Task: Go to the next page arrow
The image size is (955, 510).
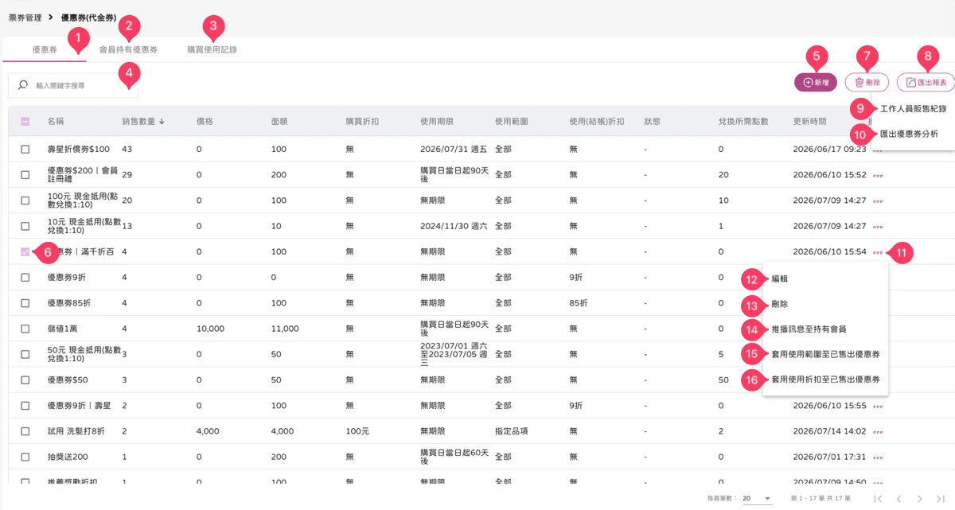Action: pyautogui.click(x=919, y=498)
